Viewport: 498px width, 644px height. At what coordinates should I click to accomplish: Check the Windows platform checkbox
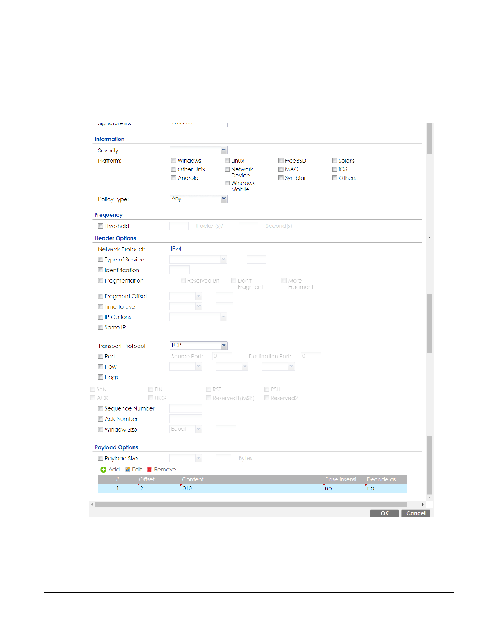173,161
